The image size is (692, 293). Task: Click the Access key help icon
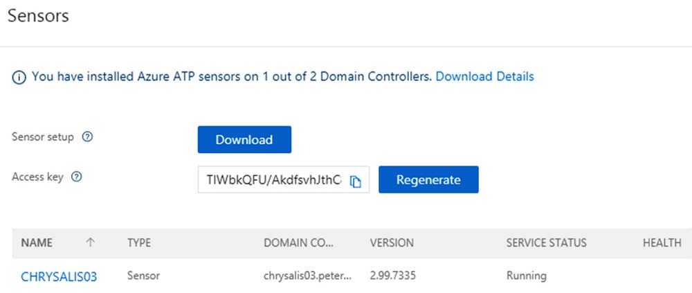click(x=77, y=177)
